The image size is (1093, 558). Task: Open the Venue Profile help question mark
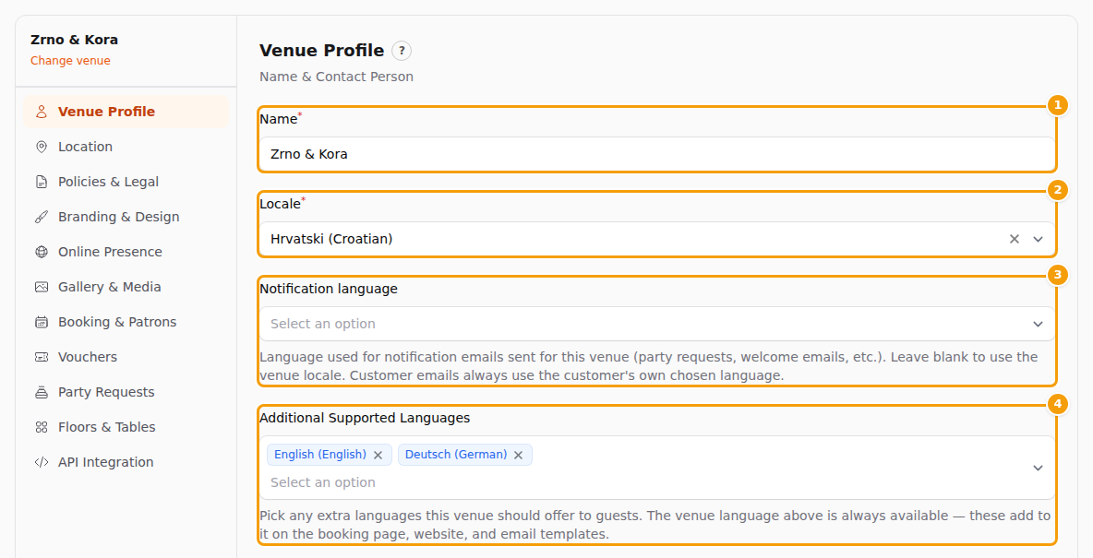402,51
